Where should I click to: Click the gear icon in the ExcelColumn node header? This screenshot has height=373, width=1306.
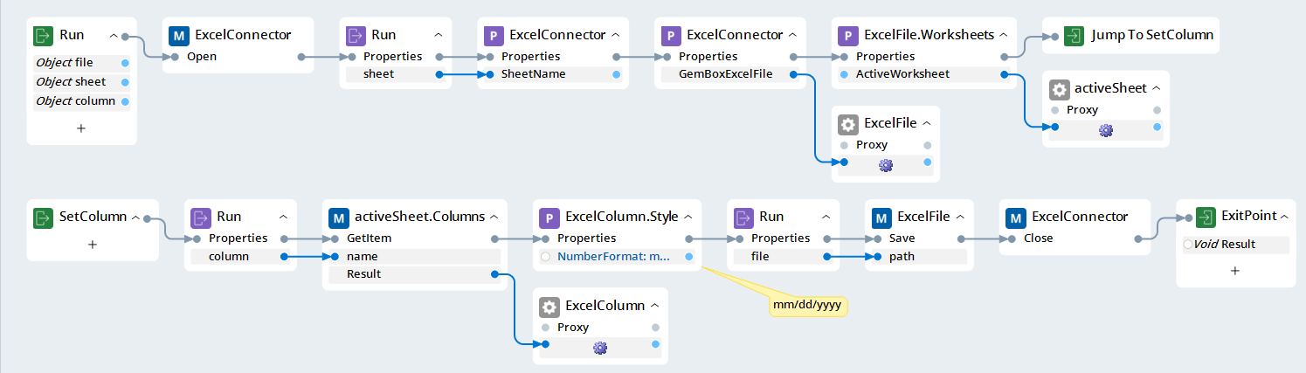tap(549, 306)
